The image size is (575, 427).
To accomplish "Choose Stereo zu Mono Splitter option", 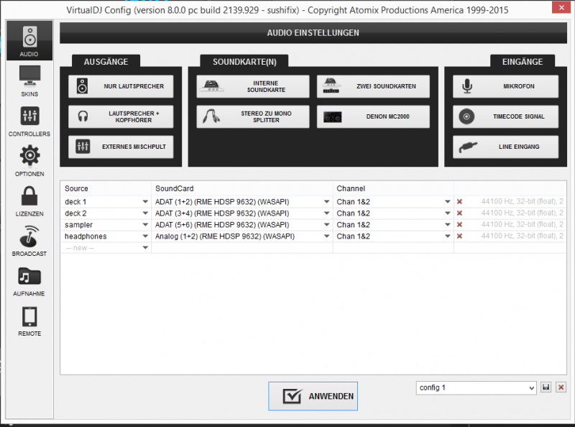I will coord(253,116).
